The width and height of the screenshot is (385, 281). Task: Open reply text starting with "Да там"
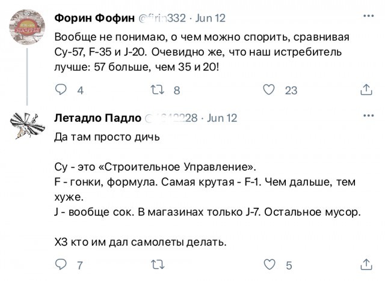pyautogui.click(x=108, y=137)
